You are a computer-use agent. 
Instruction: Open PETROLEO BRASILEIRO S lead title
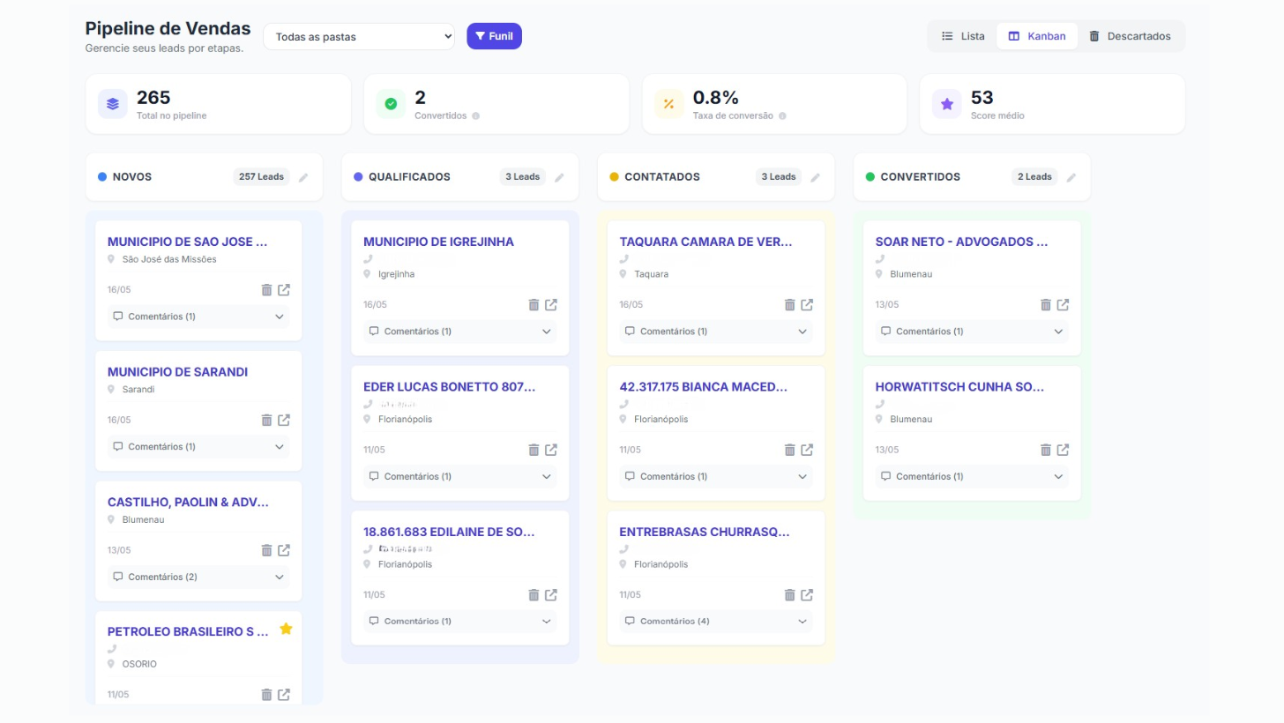[188, 632]
